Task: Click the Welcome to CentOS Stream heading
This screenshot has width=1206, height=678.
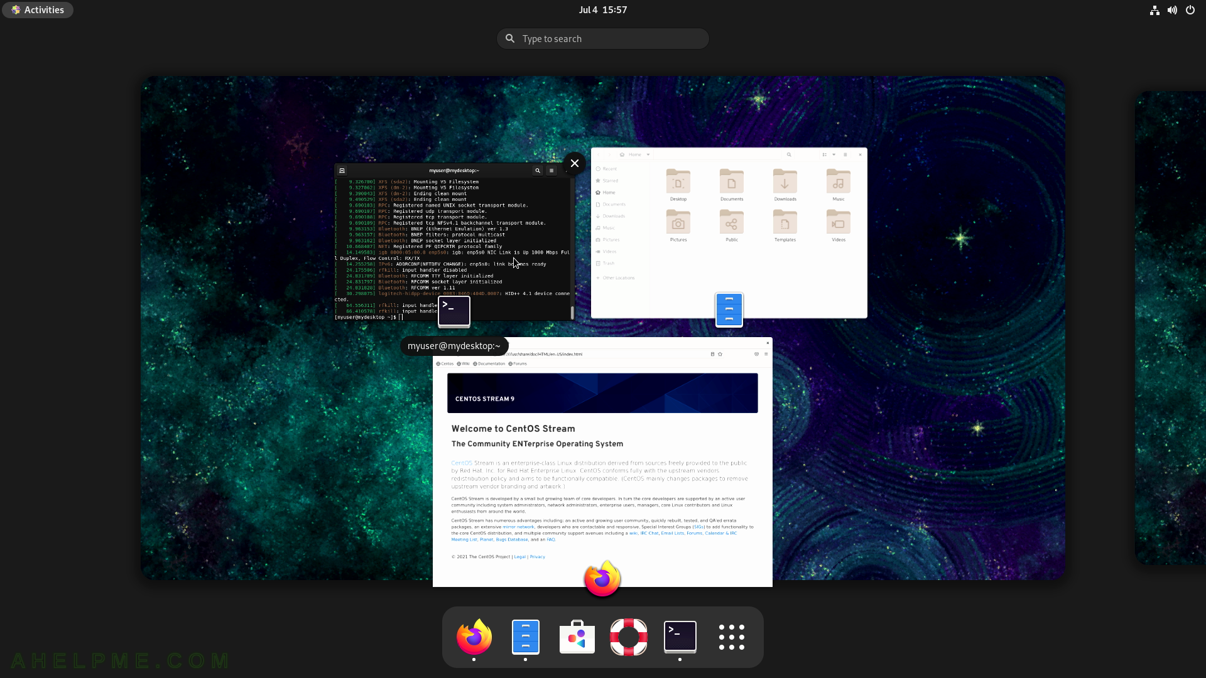Action: point(513,429)
